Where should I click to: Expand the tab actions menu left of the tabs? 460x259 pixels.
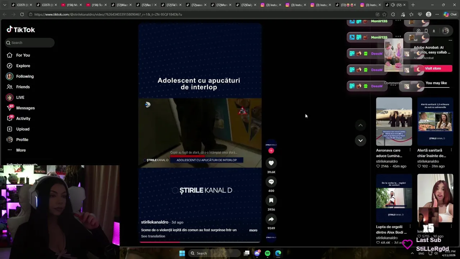4,5
